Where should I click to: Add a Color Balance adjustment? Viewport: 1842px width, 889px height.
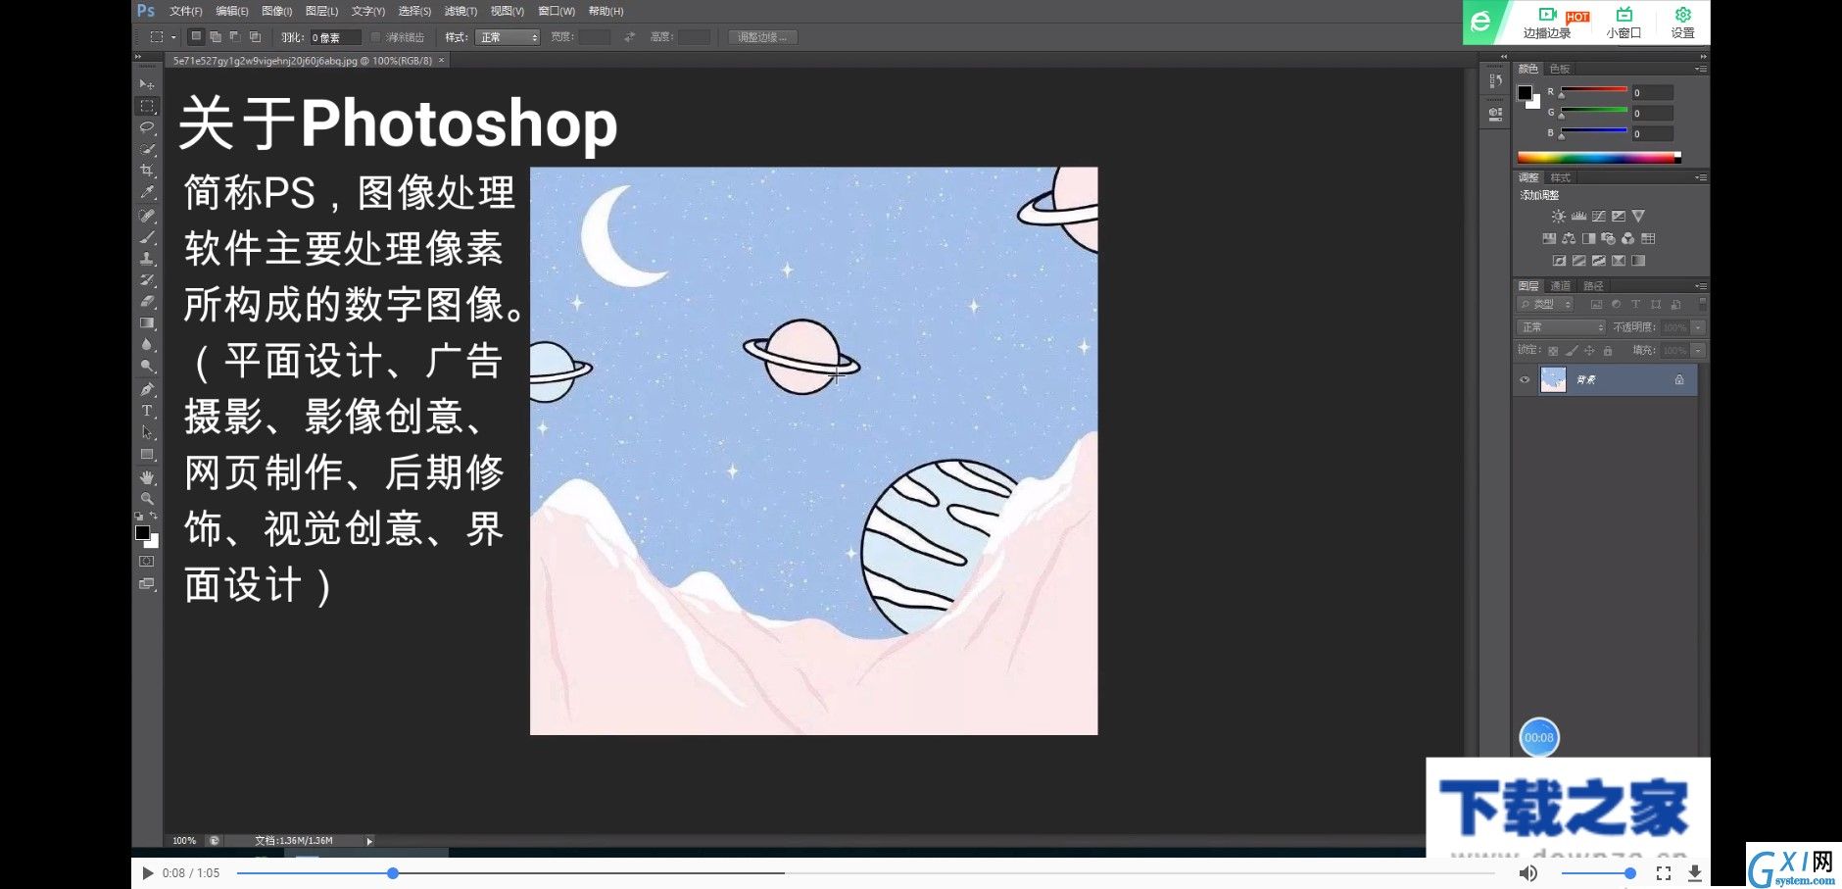[x=1569, y=238]
